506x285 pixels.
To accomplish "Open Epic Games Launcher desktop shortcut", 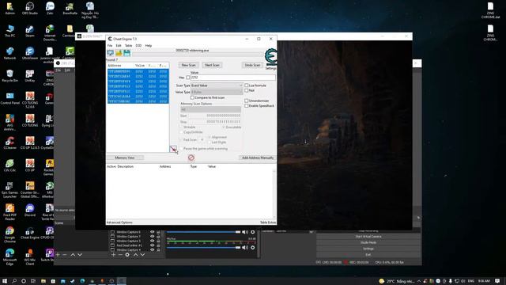I will coord(9,190).
